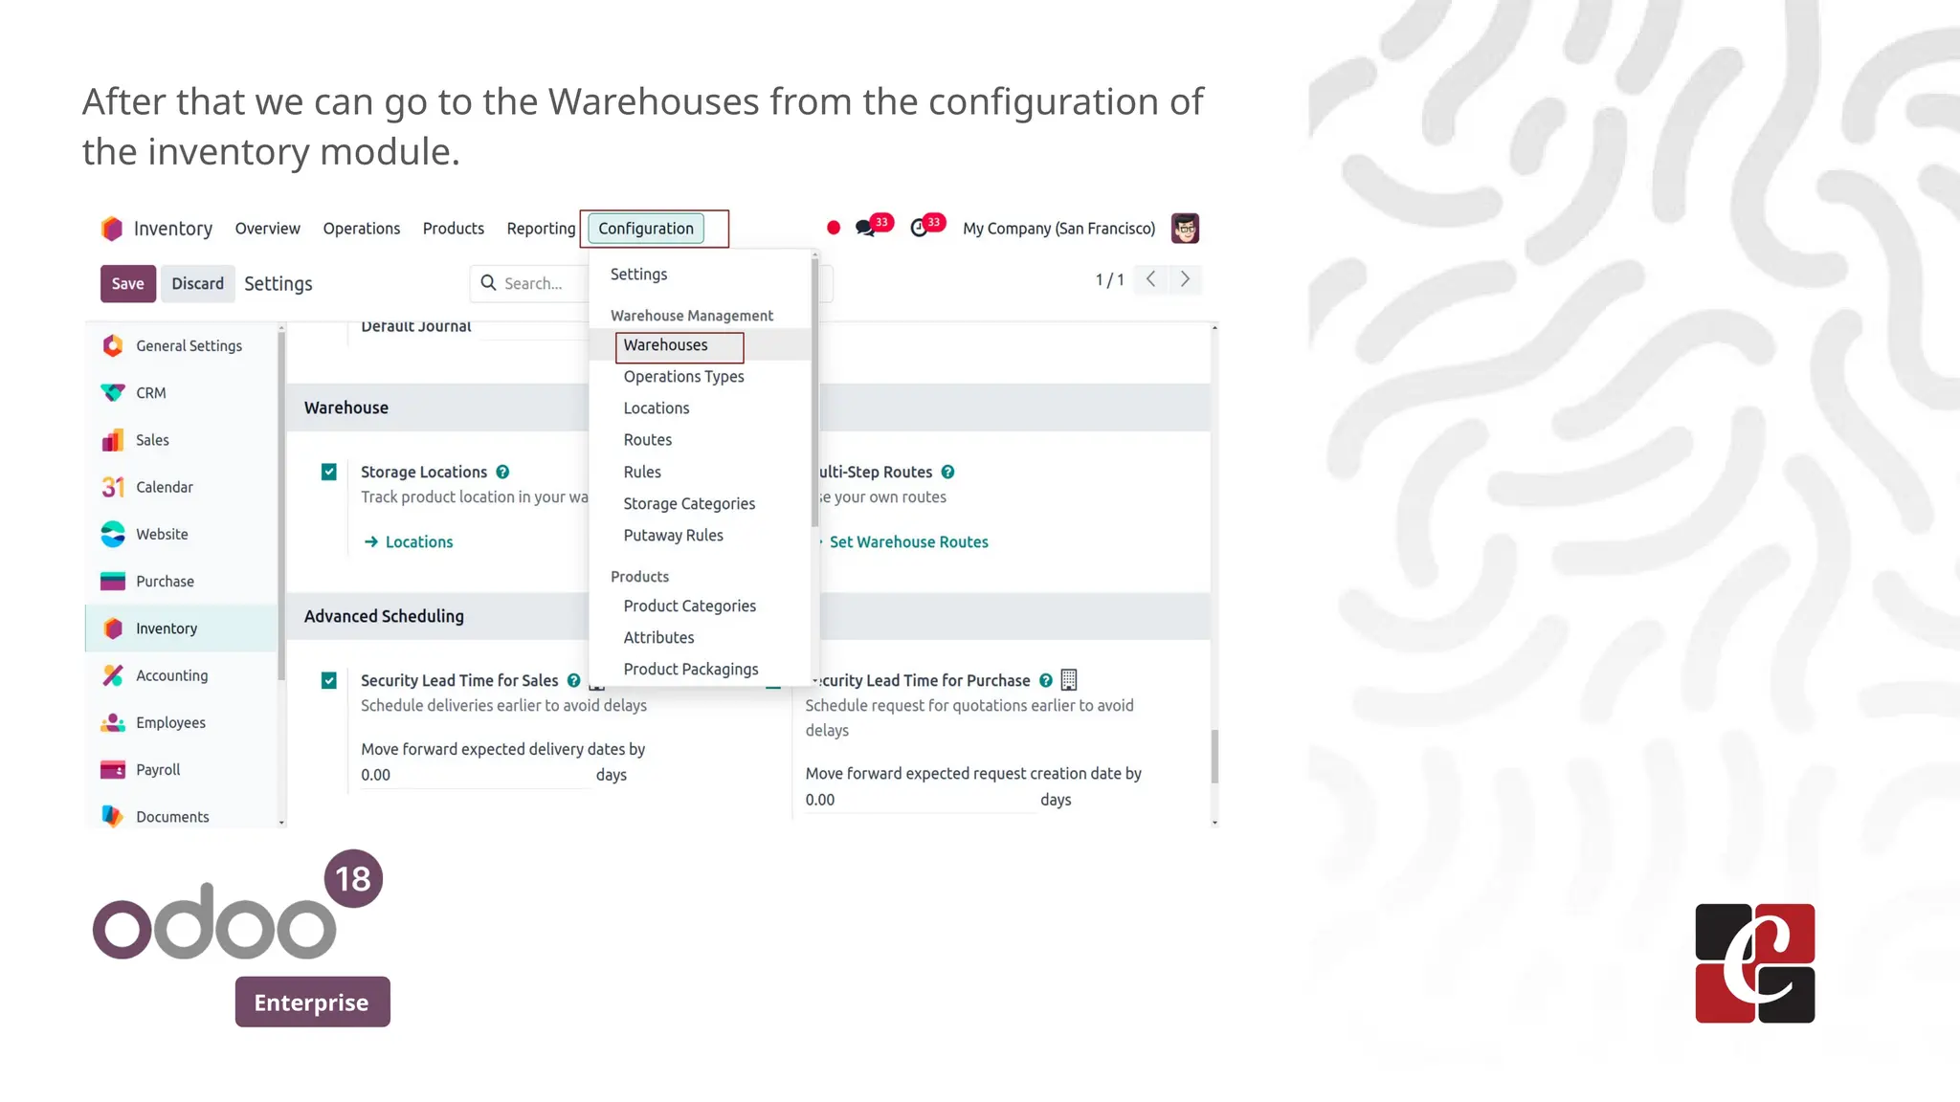Click the "1 / 1" pager counter
The image size is (1960, 1102).
click(x=1109, y=279)
